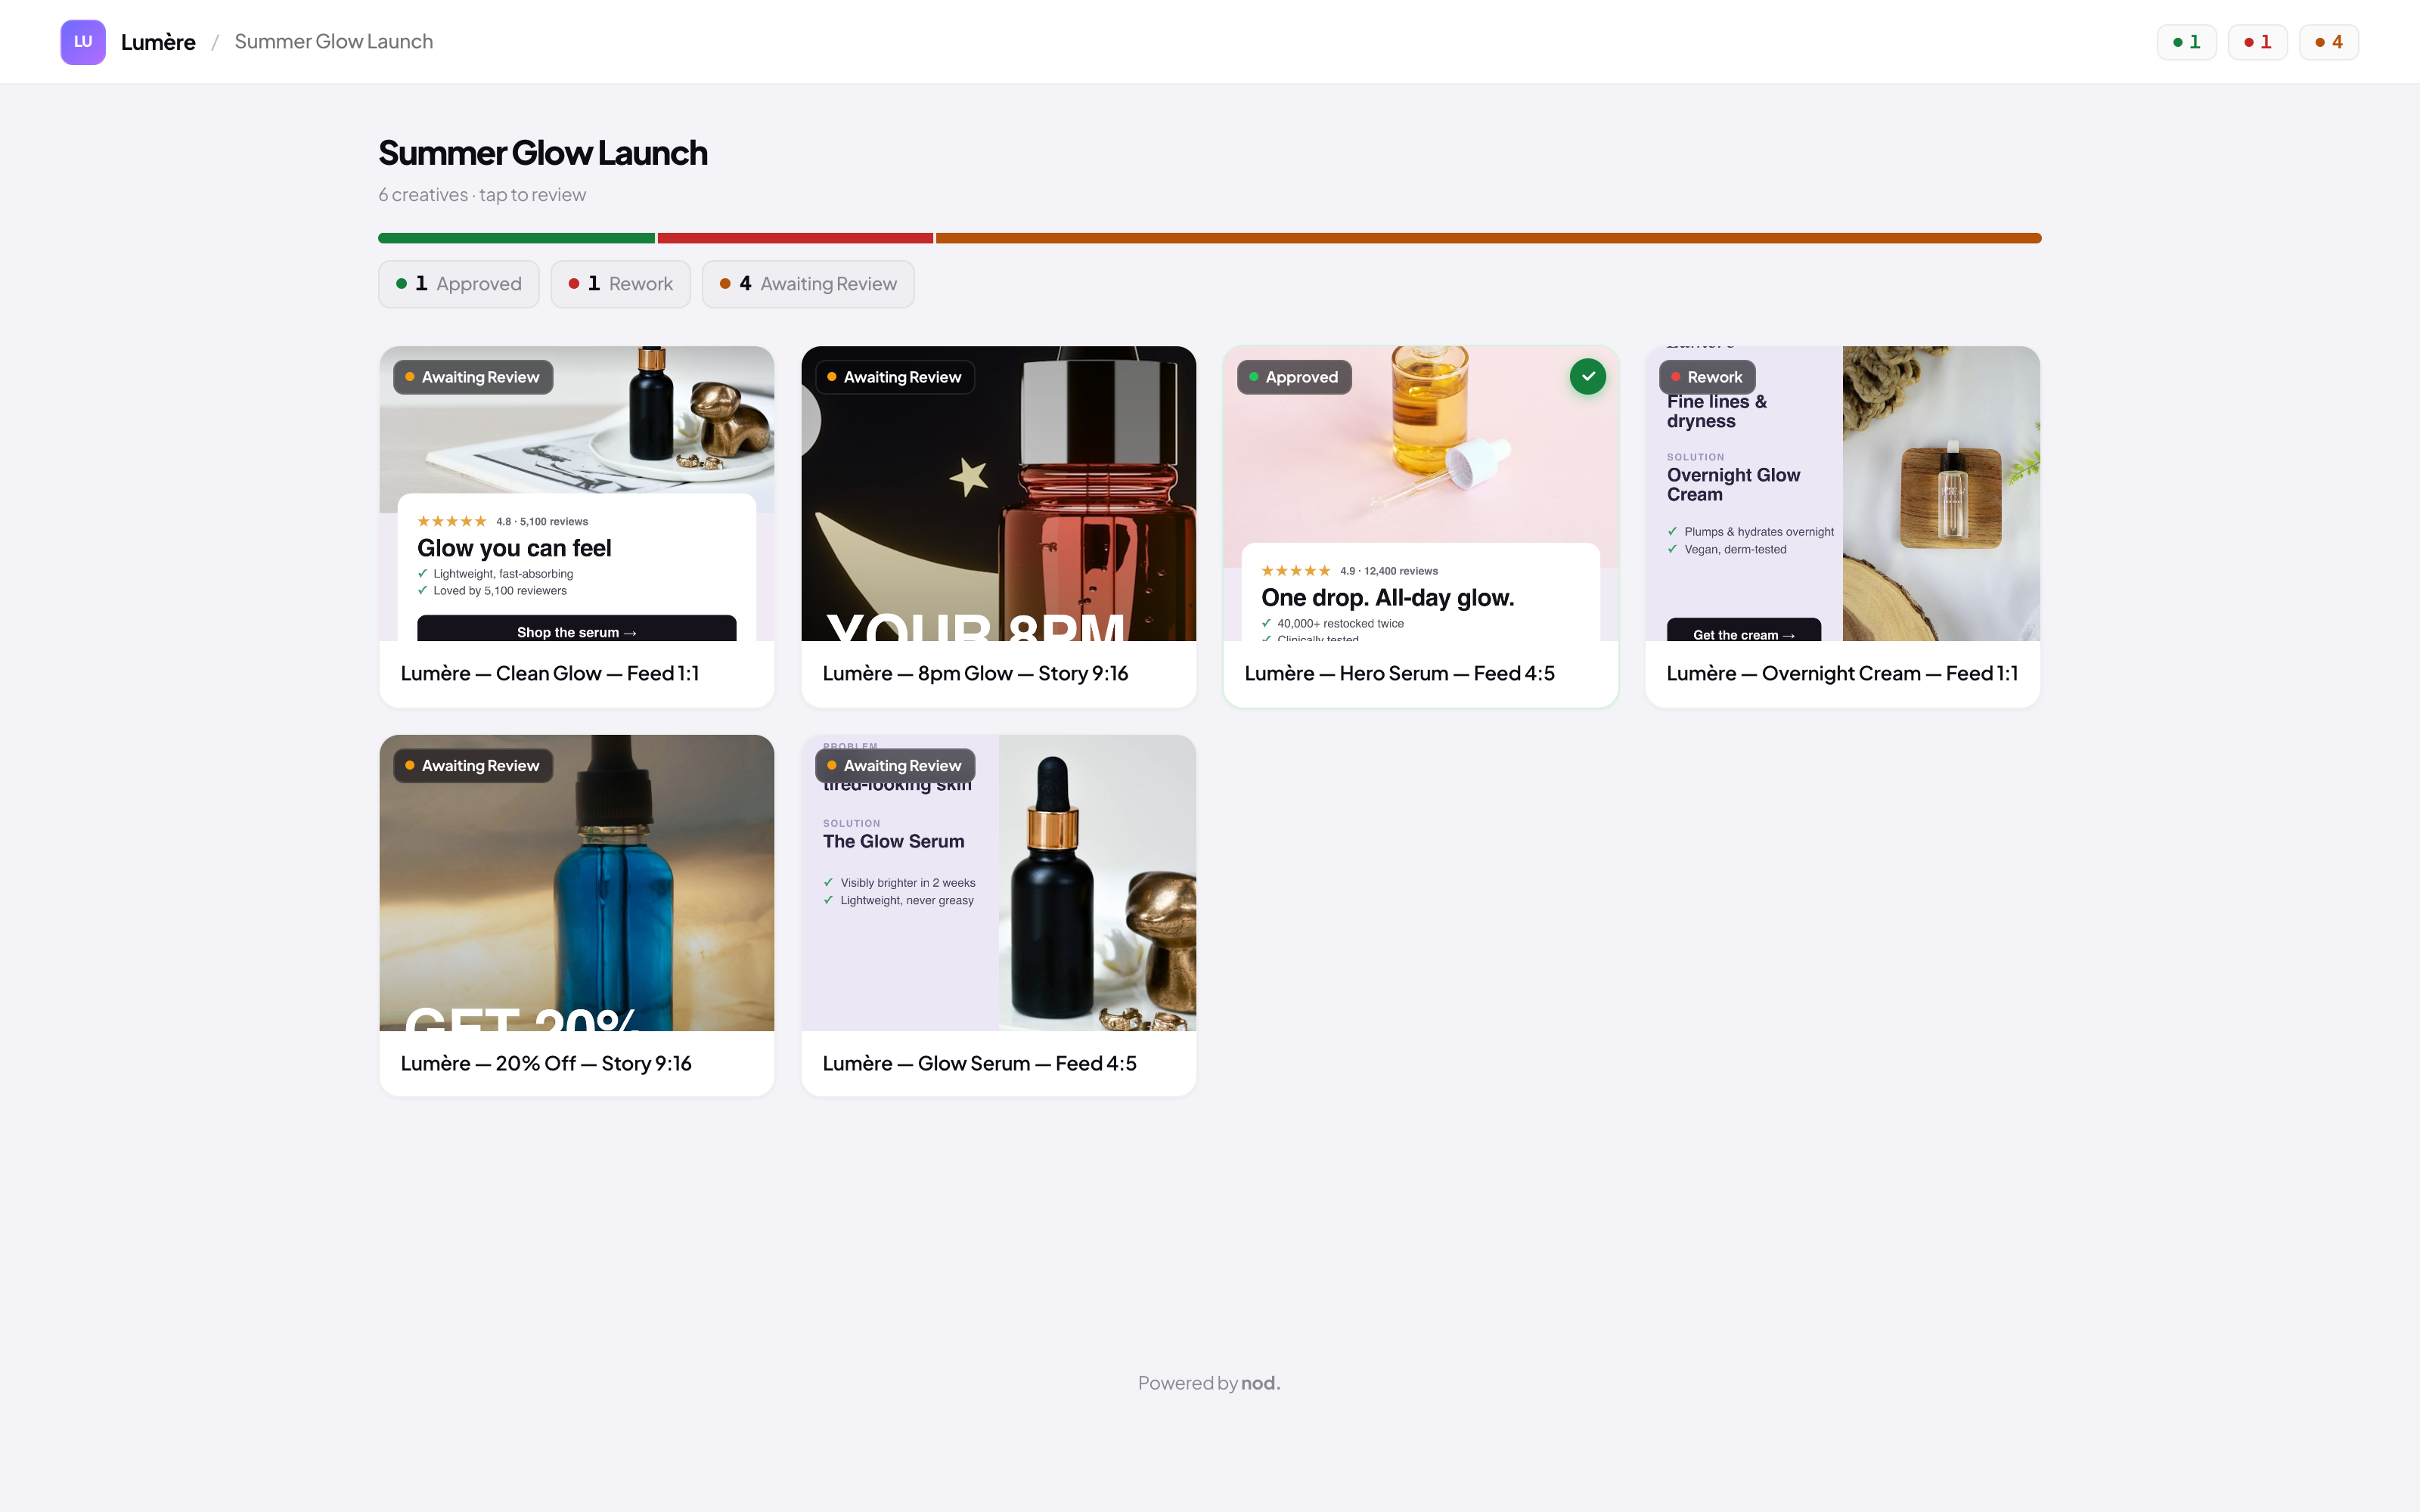Click the Rework badge on Overnight Cream card
2420x1512 pixels.
1707,377
